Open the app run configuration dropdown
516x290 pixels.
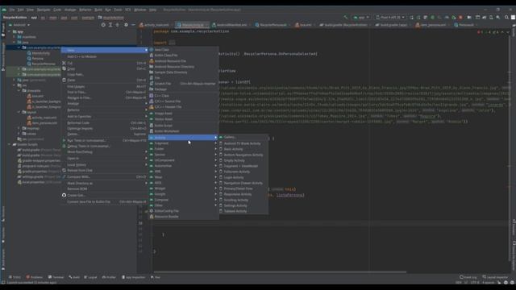pyautogui.click(x=361, y=17)
